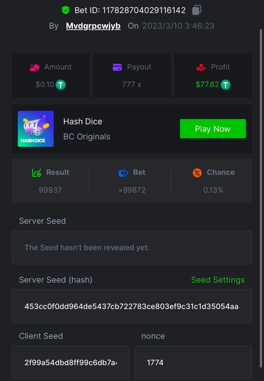Image resolution: width=264 pixels, height=381 pixels.
Task: Click the orange Chance percent icon
Action: (x=197, y=172)
